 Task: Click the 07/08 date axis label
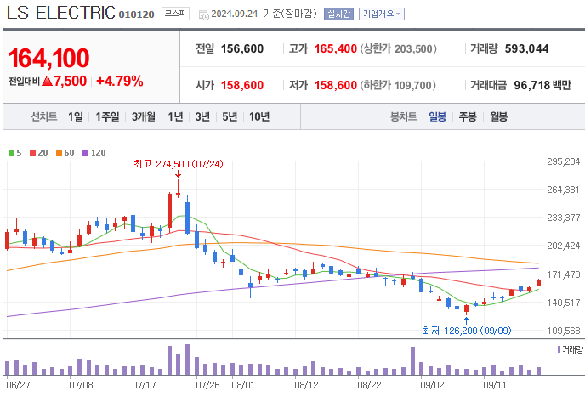coord(81,385)
